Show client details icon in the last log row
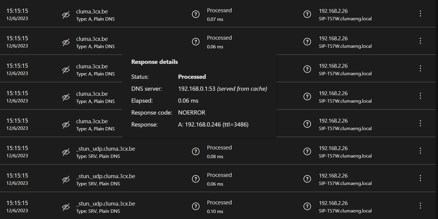This screenshot has height=219, width=438. coord(307,206)
